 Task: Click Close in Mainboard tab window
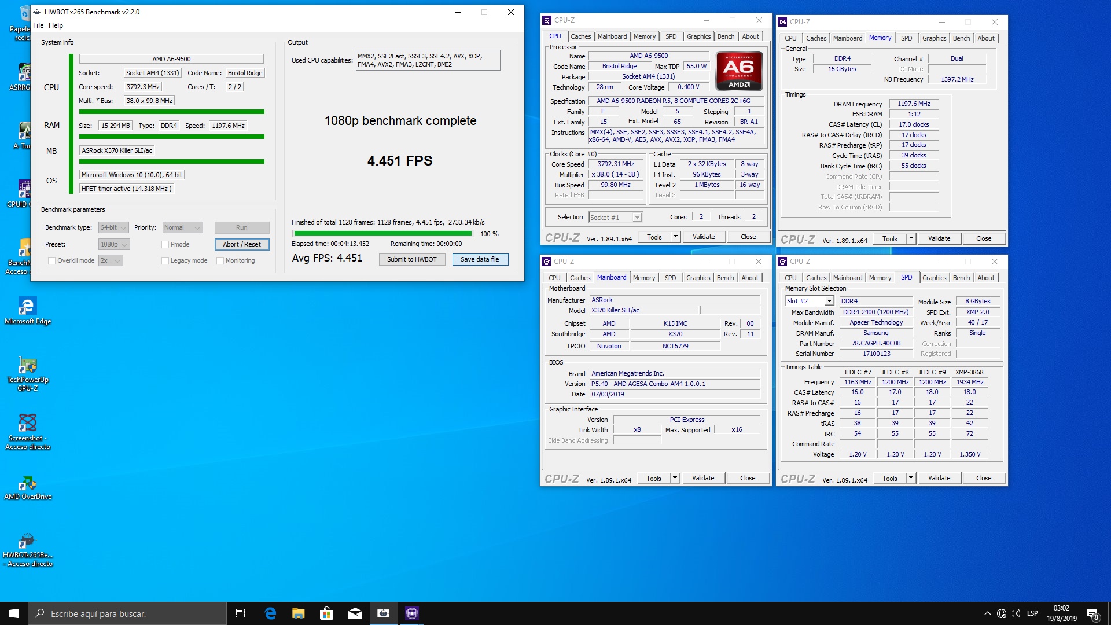[x=748, y=478]
